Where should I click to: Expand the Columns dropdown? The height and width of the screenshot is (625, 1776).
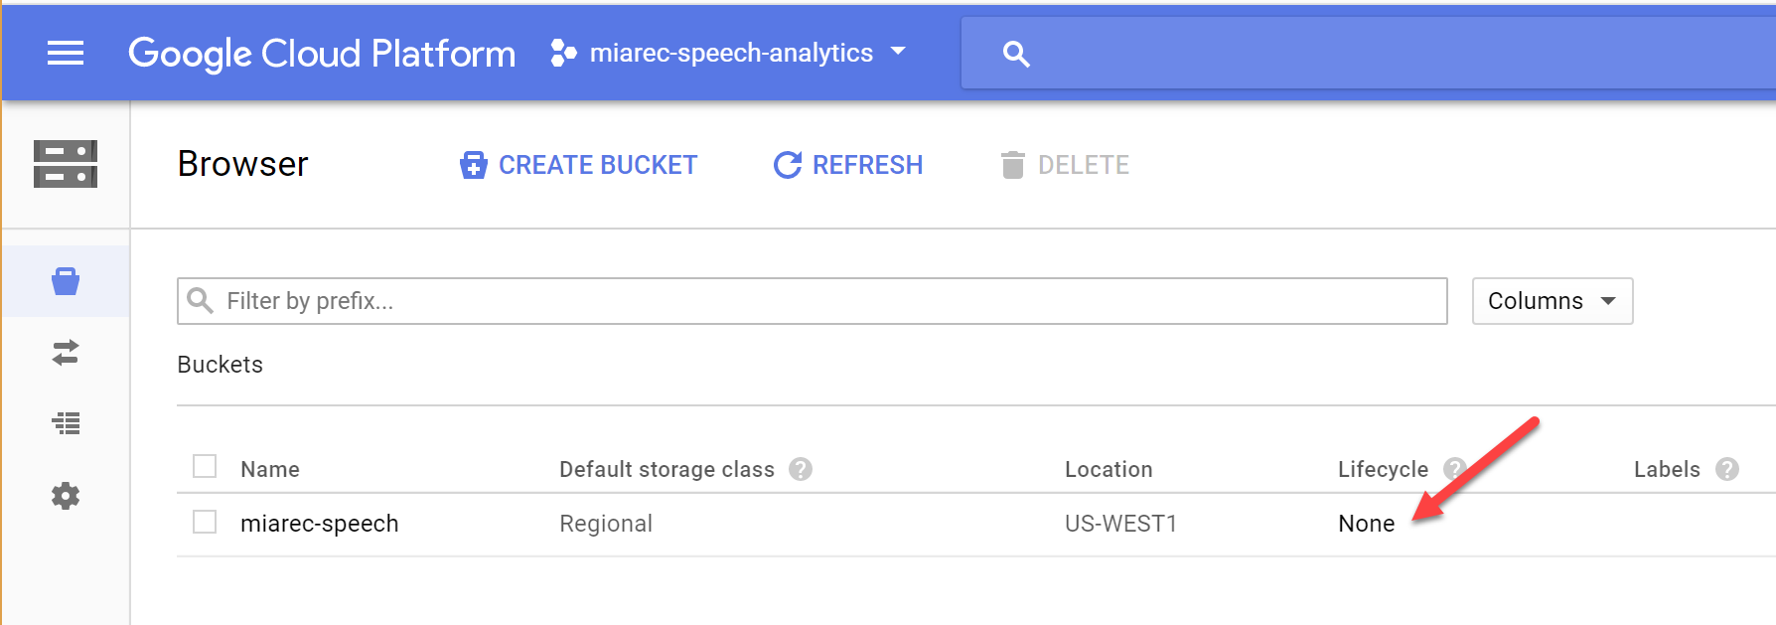pyautogui.click(x=1553, y=301)
